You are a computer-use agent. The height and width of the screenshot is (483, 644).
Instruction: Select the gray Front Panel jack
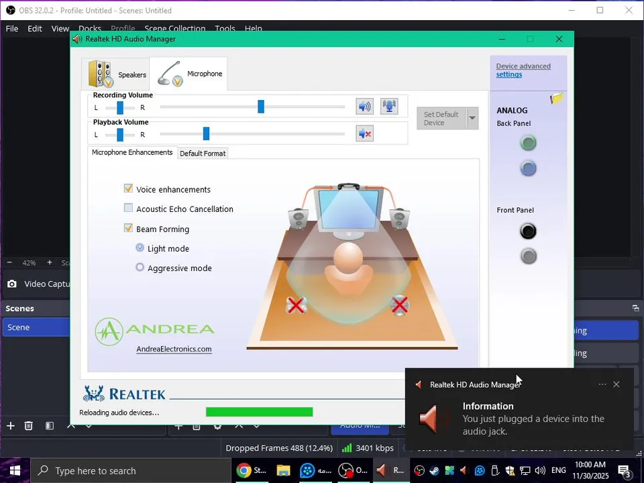(528, 256)
